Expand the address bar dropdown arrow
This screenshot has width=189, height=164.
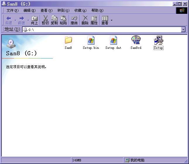point(183,30)
